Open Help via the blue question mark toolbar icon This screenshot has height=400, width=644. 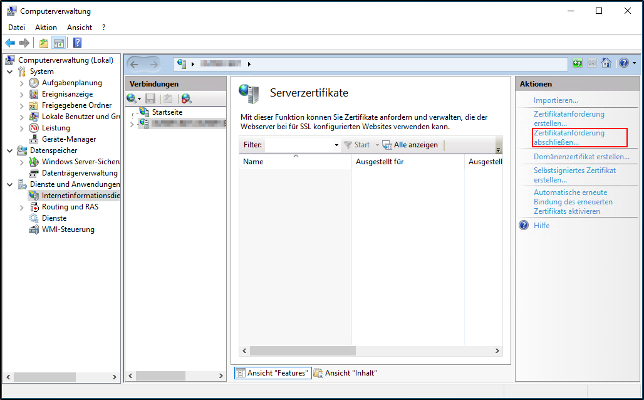tap(76, 43)
